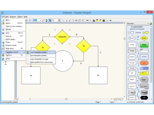
Task: Pick the green process template
Action: coord(144,45)
